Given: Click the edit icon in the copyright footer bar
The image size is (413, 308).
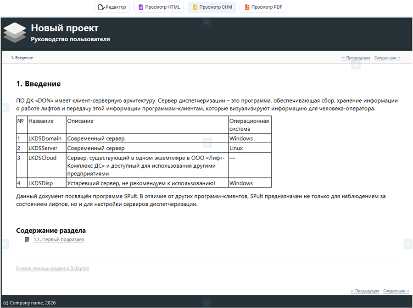Looking at the screenshot, I should click(206, 302).
